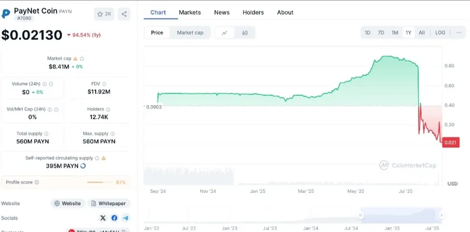Set chart range to 7D
The width and height of the screenshot is (470, 232).
point(381,33)
